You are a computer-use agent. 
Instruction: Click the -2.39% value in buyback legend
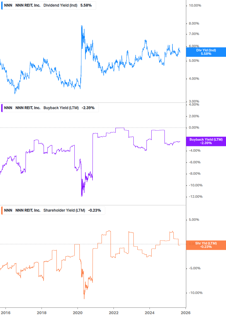coord(88,108)
